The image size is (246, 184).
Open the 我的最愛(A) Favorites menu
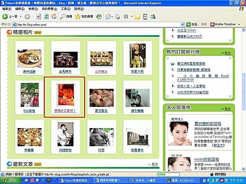[50, 9]
